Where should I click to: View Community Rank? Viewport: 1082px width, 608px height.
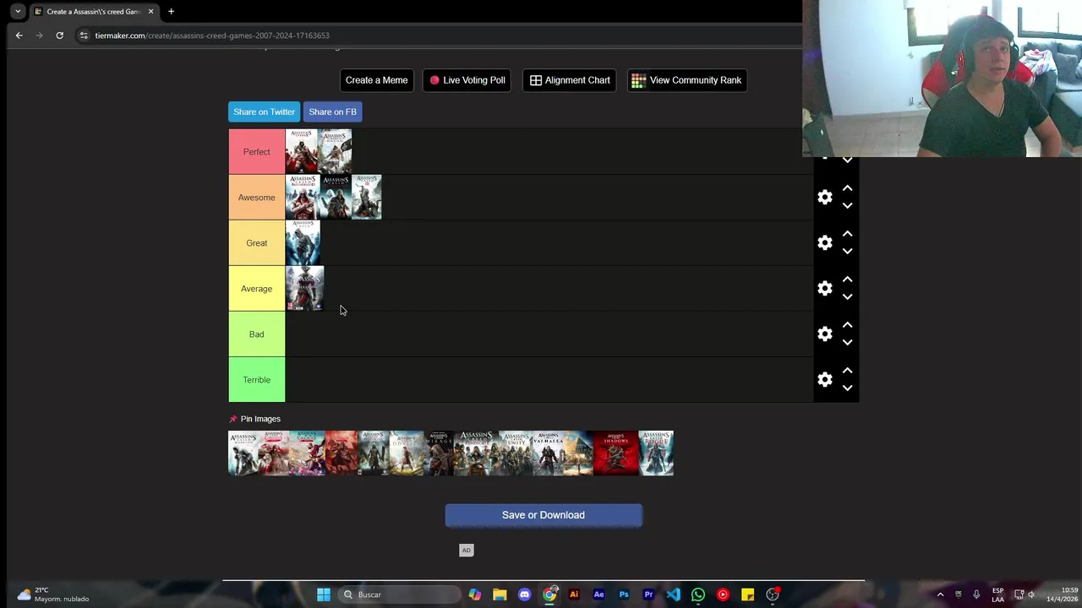(x=686, y=80)
